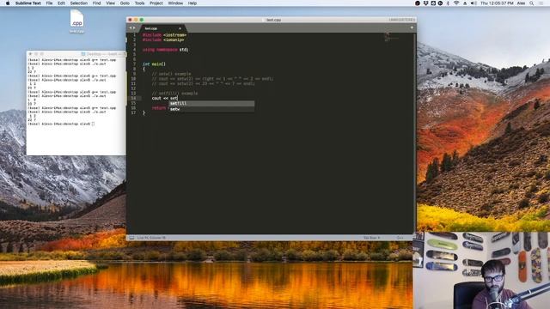Click the Terminal window title bar
This screenshot has height=309, width=550.
coord(76,54)
